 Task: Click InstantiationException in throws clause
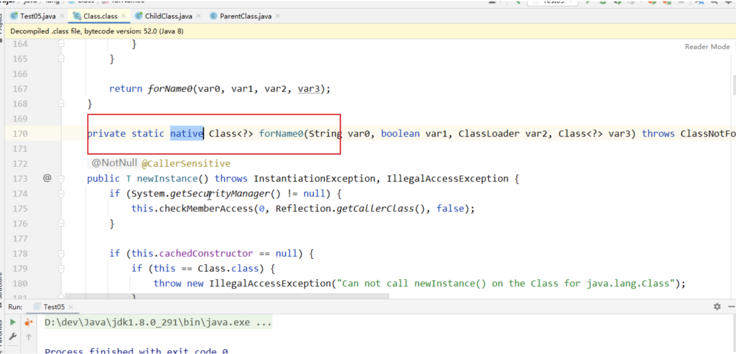tap(315, 178)
